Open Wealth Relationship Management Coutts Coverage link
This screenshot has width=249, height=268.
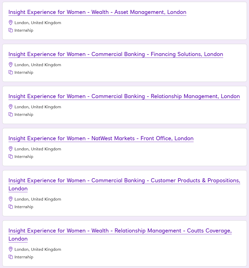point(120,231)
